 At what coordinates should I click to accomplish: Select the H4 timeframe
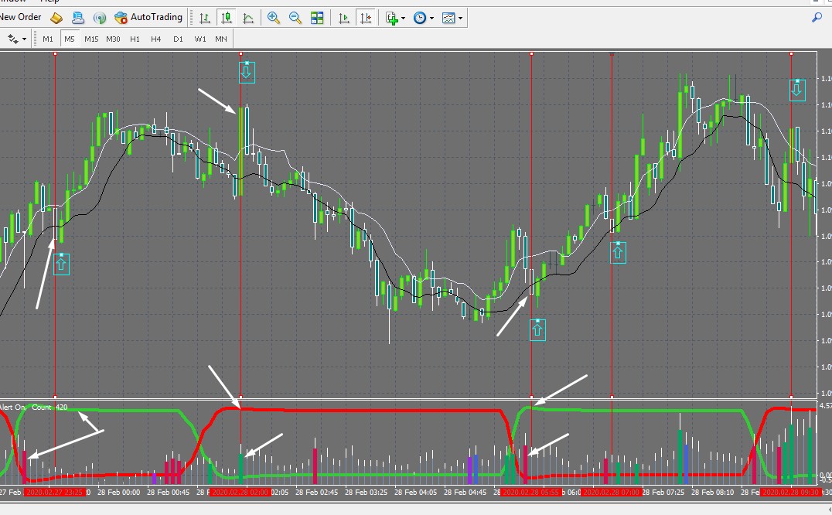tap(156, 39)
